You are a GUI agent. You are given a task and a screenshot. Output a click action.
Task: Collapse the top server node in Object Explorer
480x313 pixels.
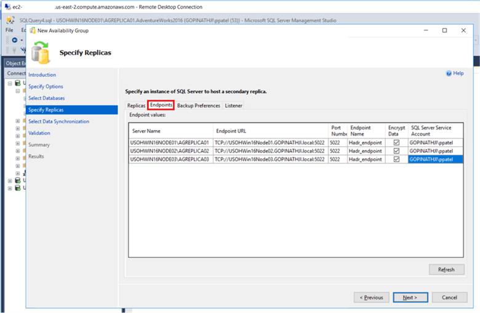(x=10, y=83)
